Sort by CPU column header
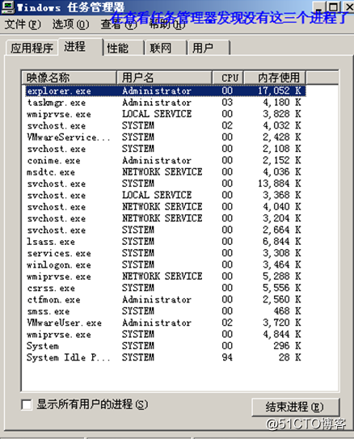 click(228, 78)
